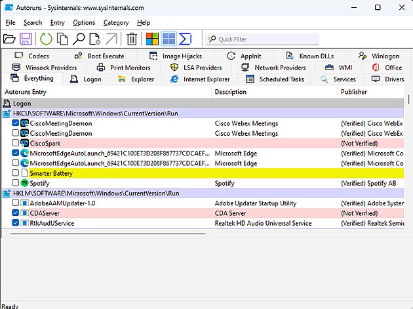Open the File menu
The image size is (413, 309).
point(10,23)
